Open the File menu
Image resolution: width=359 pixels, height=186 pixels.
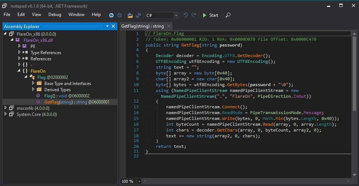[x=7, y=15]
